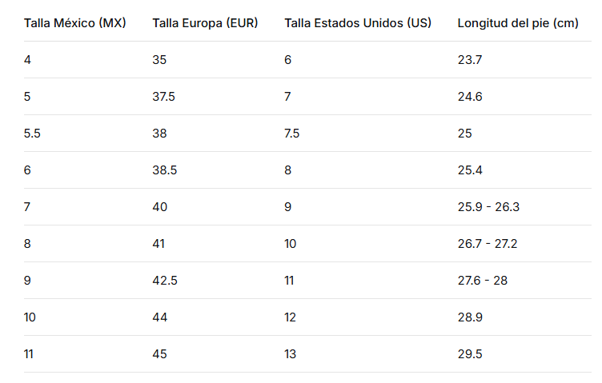The width and height of the screenshot is (602, 383).
Task: Click the Talla México (MX) column header
Action: coord(74,22)
